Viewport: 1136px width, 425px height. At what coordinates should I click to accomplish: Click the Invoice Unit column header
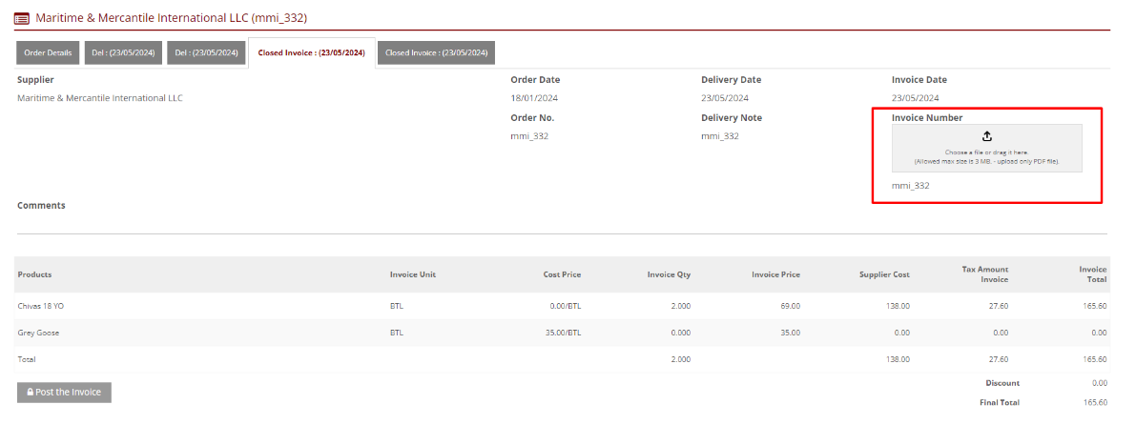[x=412, y=274]
